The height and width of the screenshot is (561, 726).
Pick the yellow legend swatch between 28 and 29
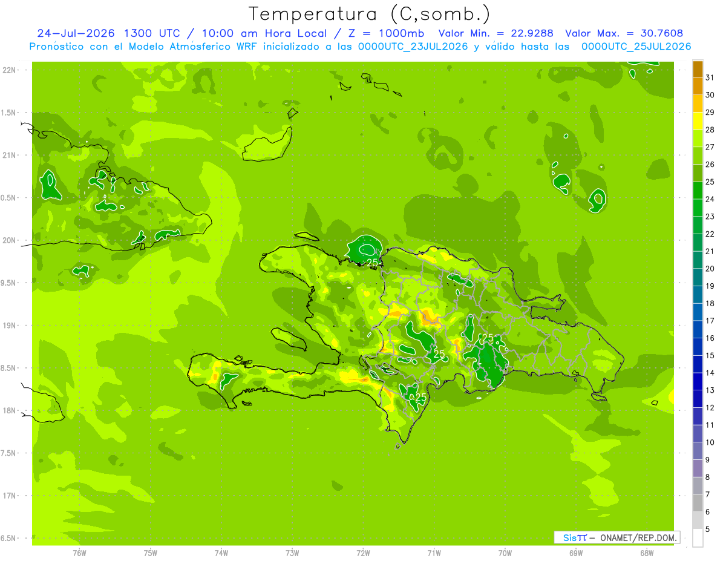point(698,121)
